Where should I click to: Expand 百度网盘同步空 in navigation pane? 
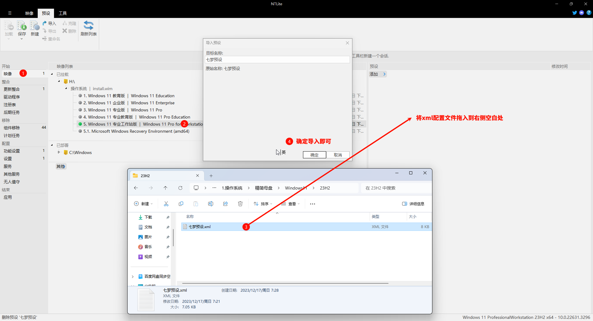coord(133,277)
